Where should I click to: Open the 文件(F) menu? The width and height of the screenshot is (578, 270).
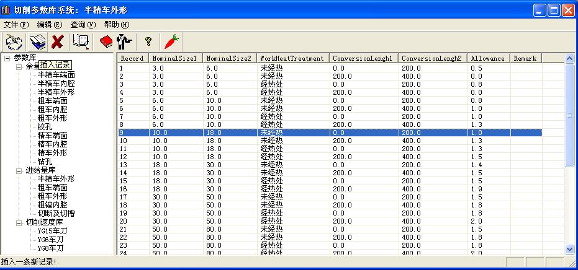pyautogui.click(x=16, y=25)
